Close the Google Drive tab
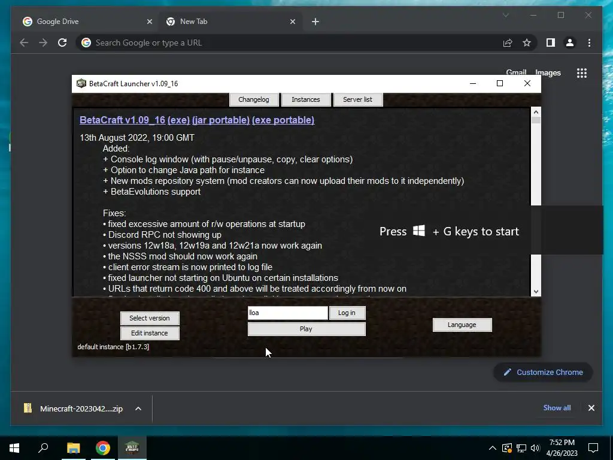613x460 pixels. click(x=149, y=22)
